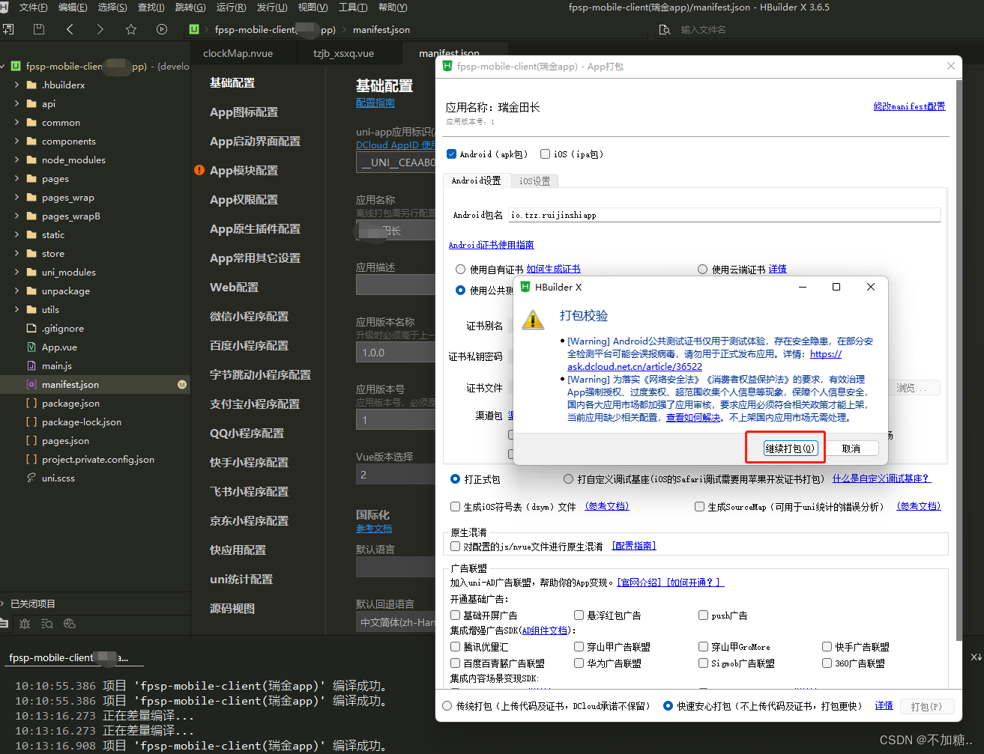The height and width of the screenshot is (754, 984).
Task: Expand the .hbuilderx folder
Action: [x=16, y=85]
